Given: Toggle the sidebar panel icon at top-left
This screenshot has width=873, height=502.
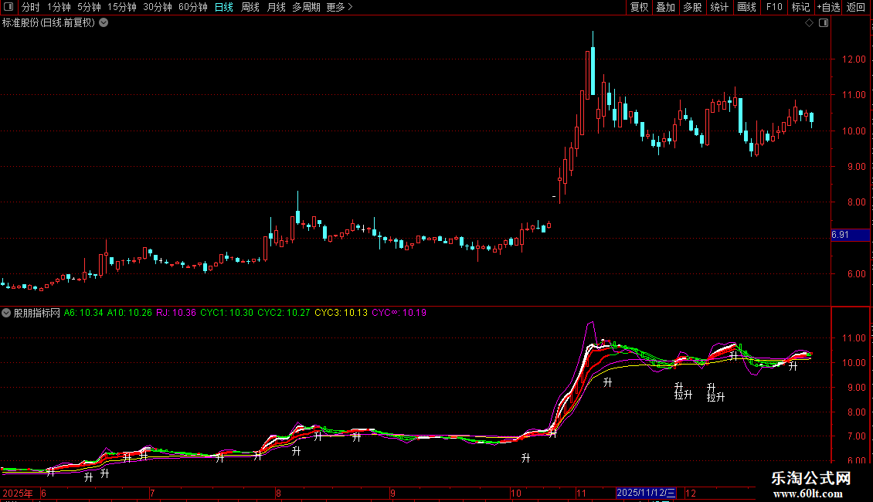Looking at the screenshot, I should click(8, 7).
